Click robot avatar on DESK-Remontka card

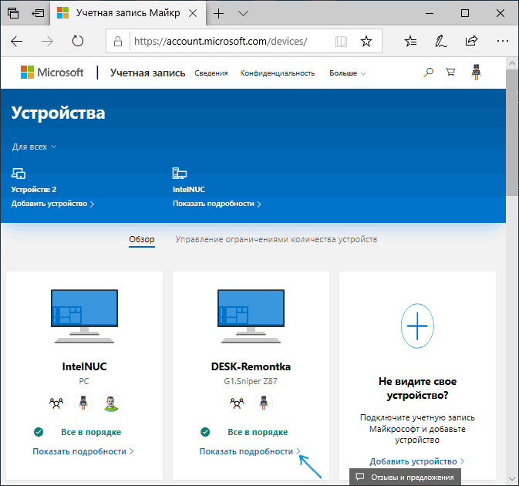pos(264,403)
